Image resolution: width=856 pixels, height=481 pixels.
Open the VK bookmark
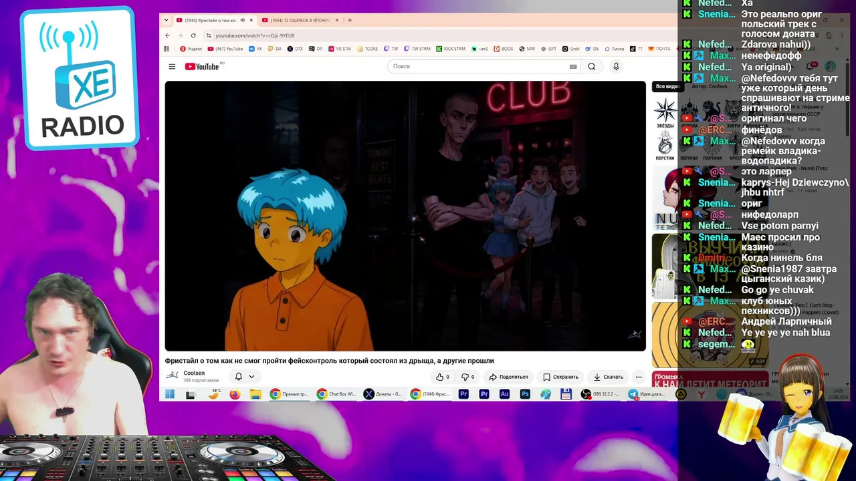[x=255, y=49]
